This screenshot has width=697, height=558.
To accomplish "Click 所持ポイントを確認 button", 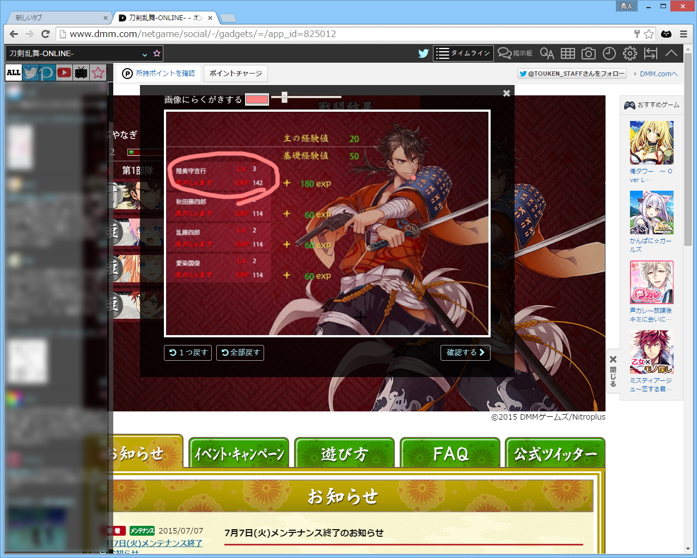I will coord(158,74).
